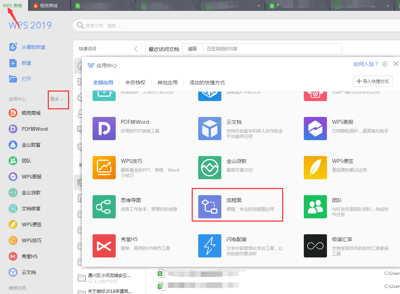Open the 金山贷款 green icon in 应用中心
The width and height of the screenshot is (400, 294).
[x=210, y=168]
